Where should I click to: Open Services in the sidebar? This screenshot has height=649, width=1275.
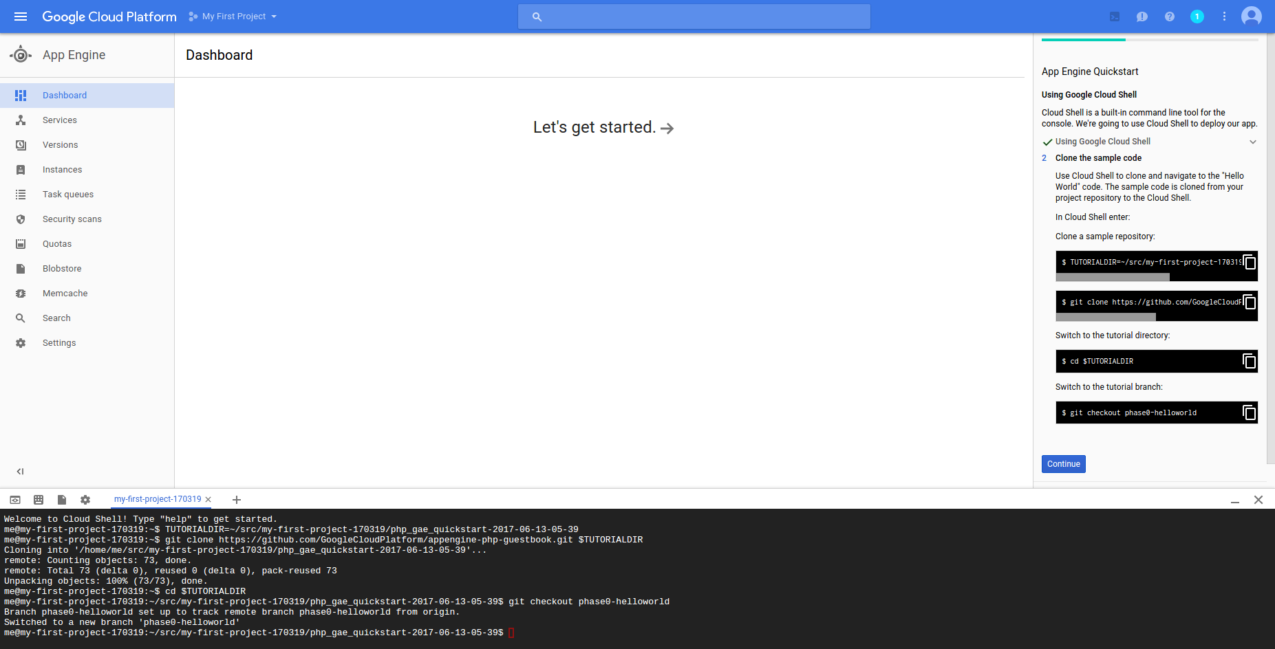click(87, 120)
